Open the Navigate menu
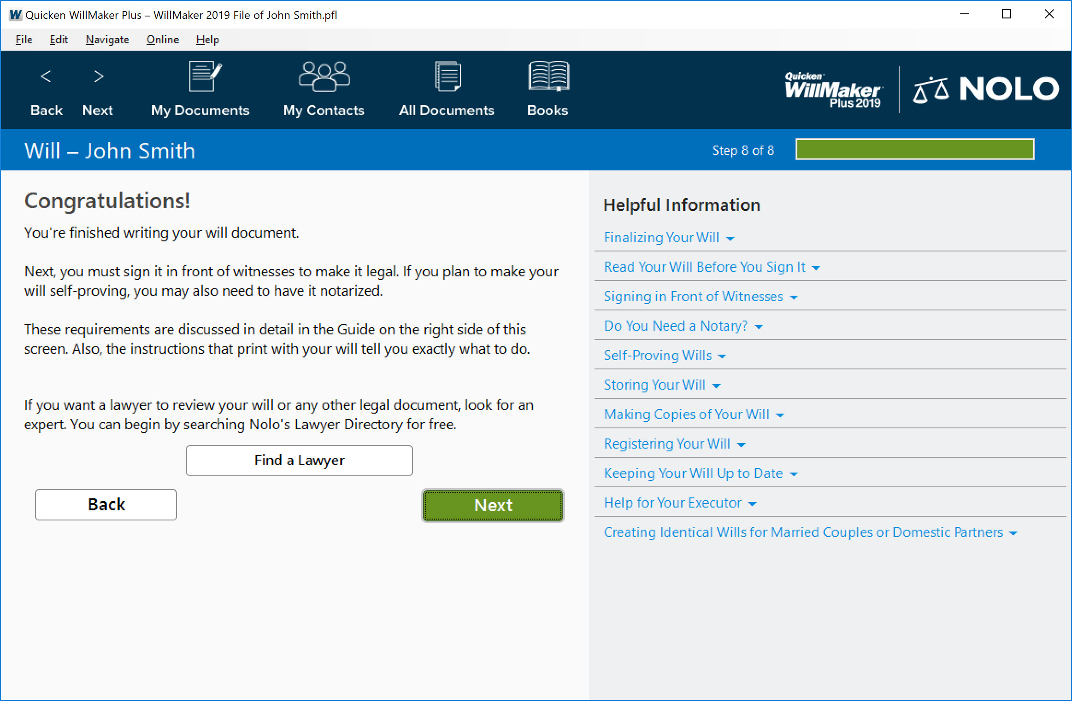 (x=107, y=40)
